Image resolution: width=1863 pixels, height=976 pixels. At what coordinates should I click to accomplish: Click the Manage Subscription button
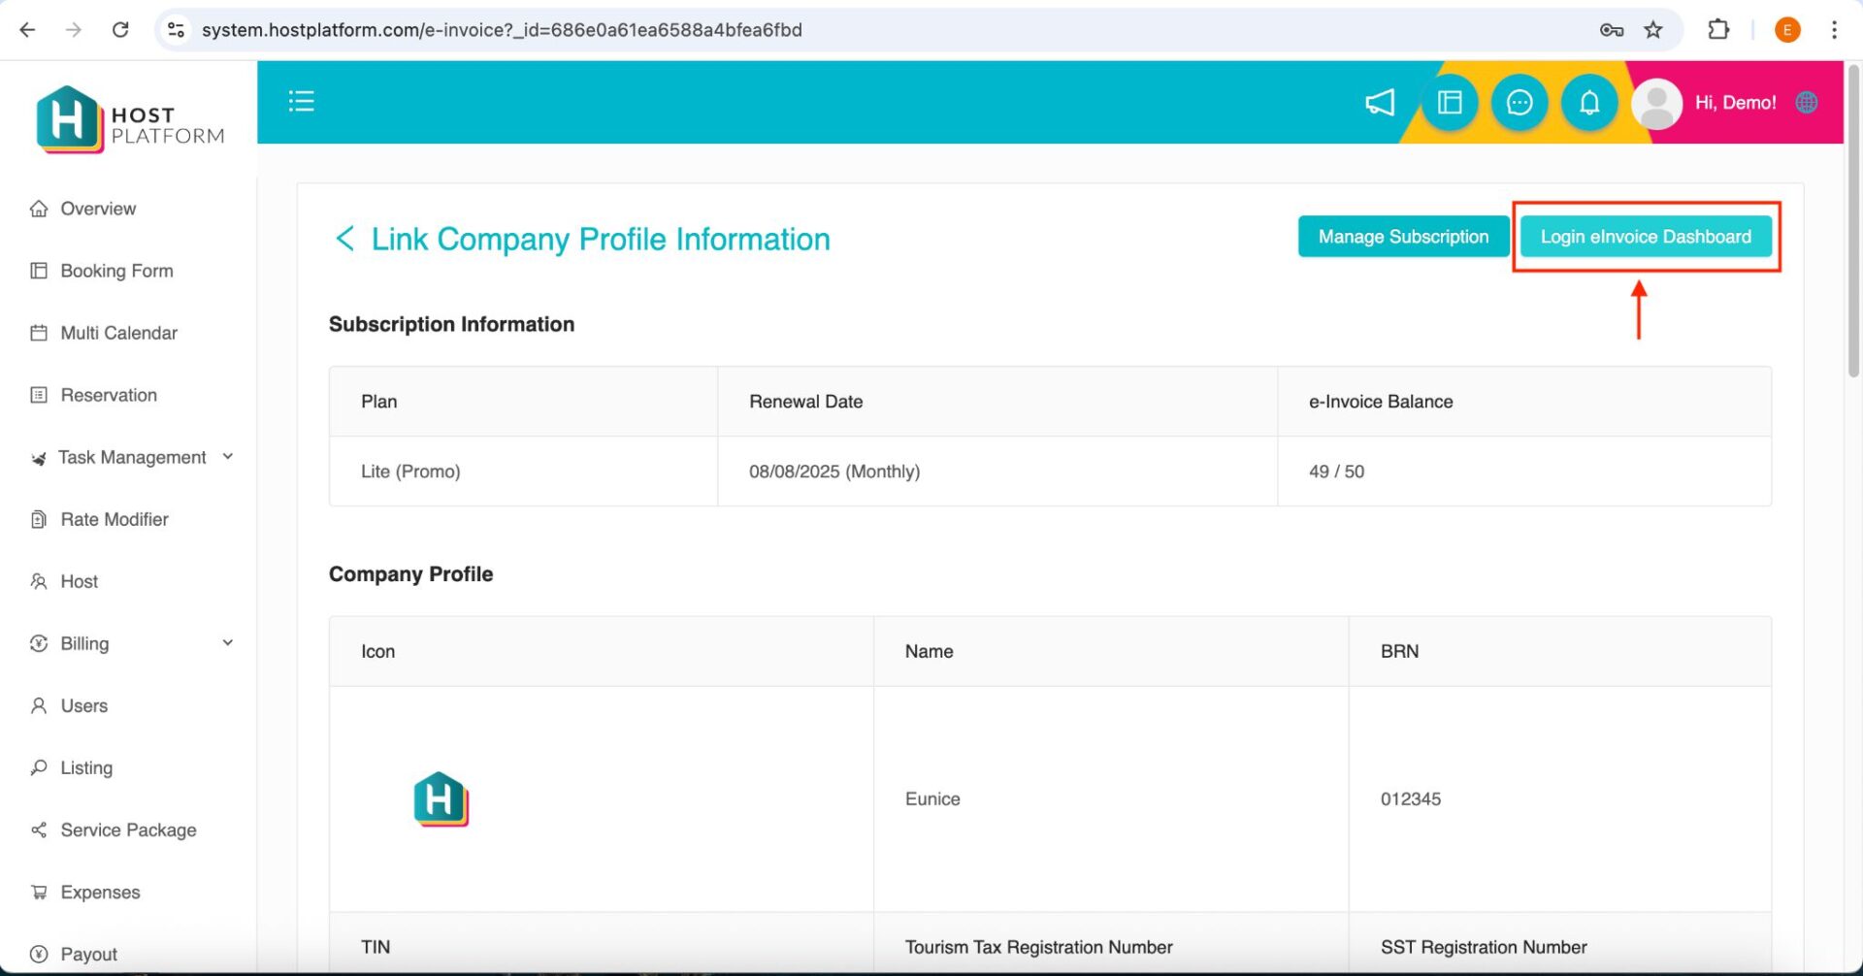1403,237
